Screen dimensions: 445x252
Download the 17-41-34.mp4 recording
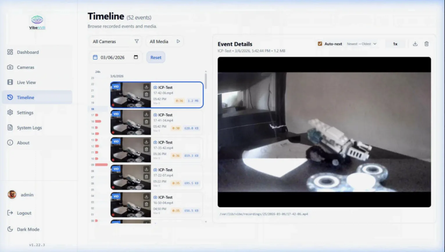pos(146,114)
